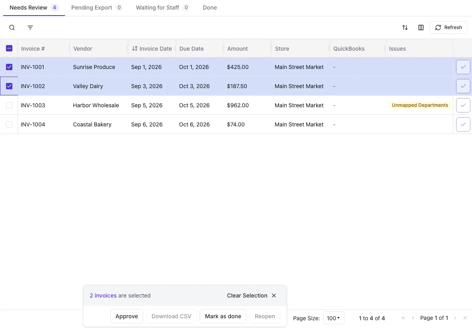Open the search icon in toolbar
This screenshot has width=472, height=335.
pyautogui.click(x=12, y=28)
